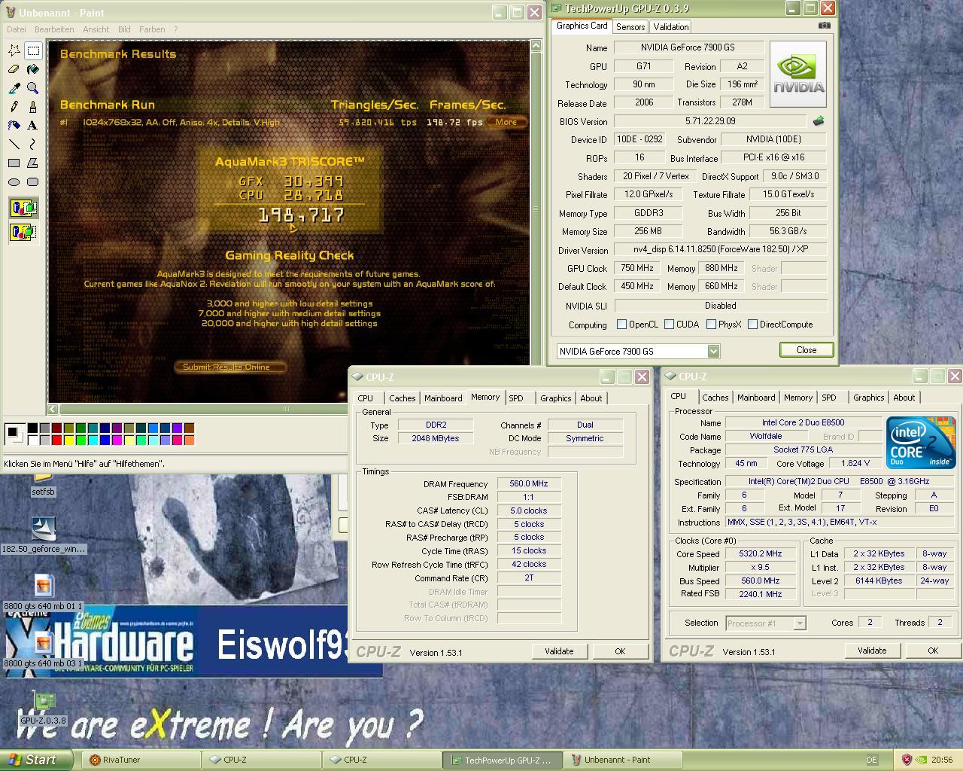Select the Fill With Color bucket tool

(33, 69)
